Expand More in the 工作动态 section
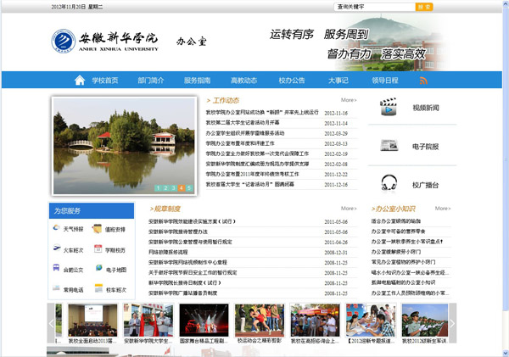 point(349,100)
